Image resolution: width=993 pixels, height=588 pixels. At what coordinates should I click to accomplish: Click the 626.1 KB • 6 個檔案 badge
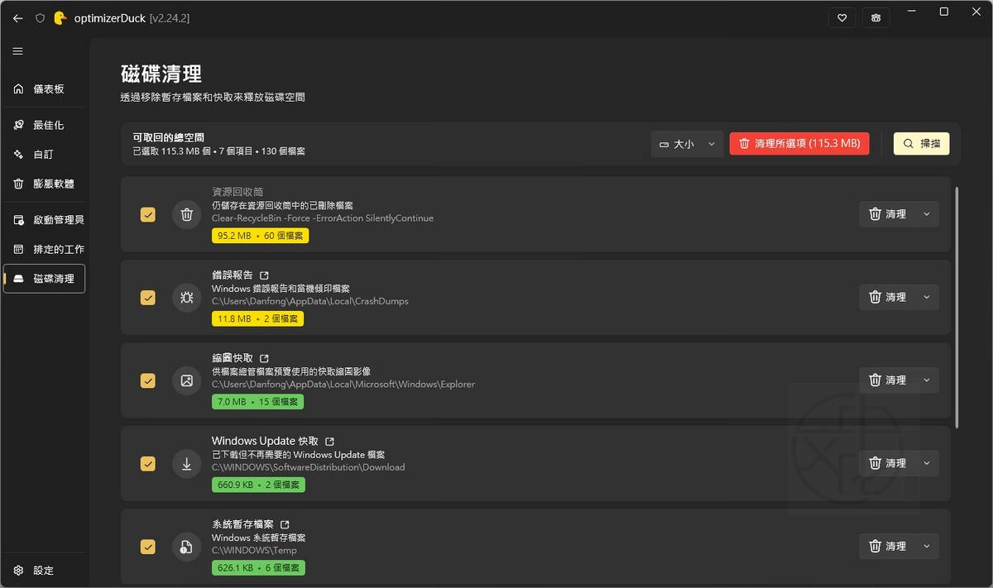coord(258,568)
